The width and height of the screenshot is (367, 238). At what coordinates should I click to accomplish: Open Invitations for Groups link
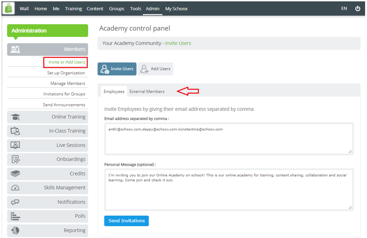click(64, 94)
